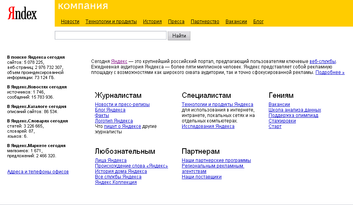Open Все службы Яндекса link
The image size is (353, 205).
pyautogui.click(x=118, y=177)
